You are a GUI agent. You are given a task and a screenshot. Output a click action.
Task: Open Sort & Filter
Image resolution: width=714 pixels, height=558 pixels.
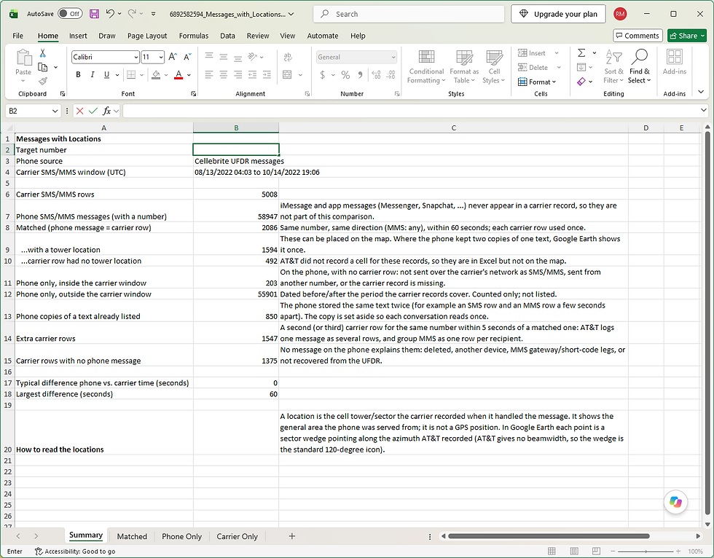[613, 67]
